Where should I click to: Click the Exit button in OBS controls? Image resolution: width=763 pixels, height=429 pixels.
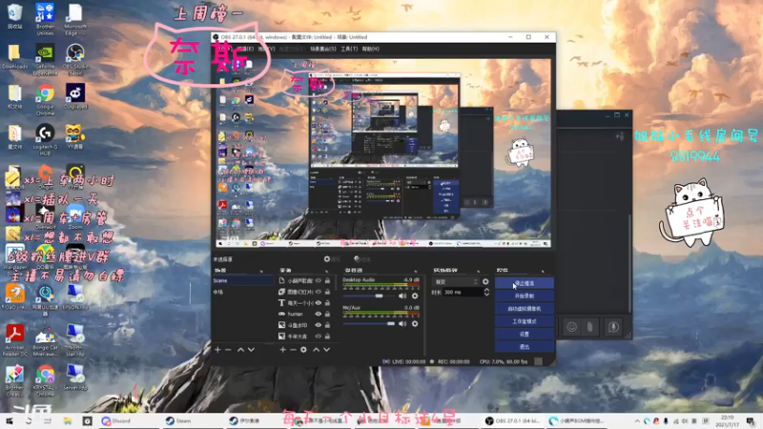[524, 347]
